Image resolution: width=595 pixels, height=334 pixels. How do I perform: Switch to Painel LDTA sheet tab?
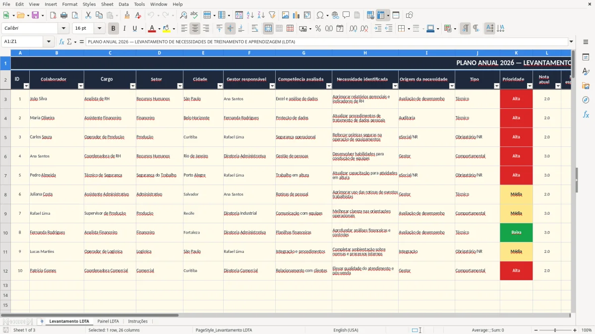click(x=108, y=322)
